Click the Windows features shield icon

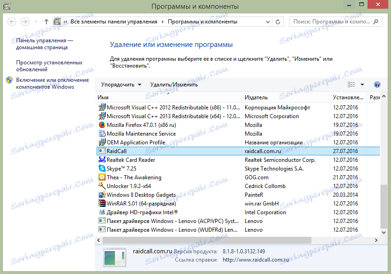click(9, 80)
